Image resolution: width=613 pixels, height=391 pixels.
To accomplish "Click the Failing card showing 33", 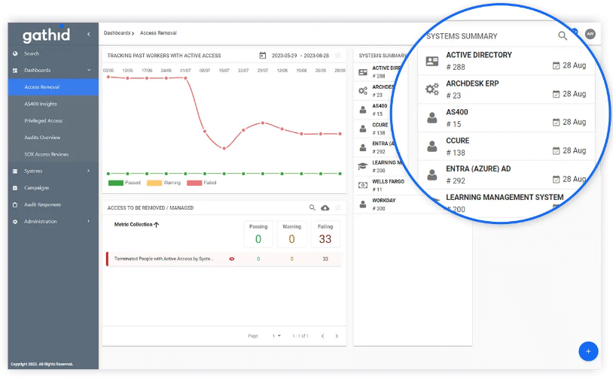I will pos(325,235).
